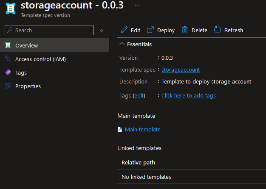Collapse the Essentials section chevron
The height and width of the screenshot is (189, 266).
(x=122, y=44)
